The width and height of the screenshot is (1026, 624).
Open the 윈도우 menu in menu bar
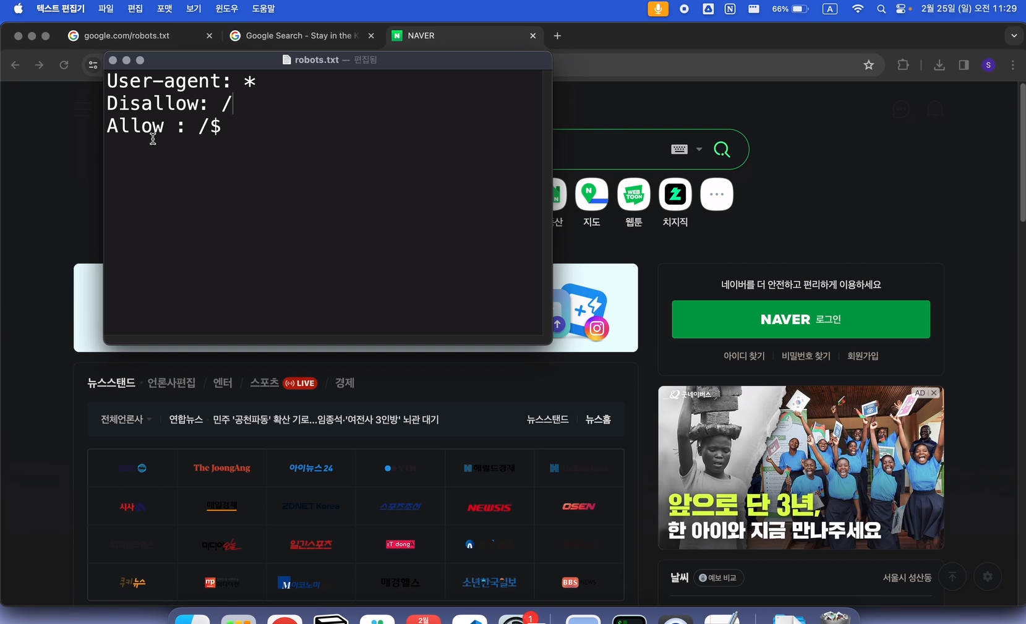click(x=226, y=9)
